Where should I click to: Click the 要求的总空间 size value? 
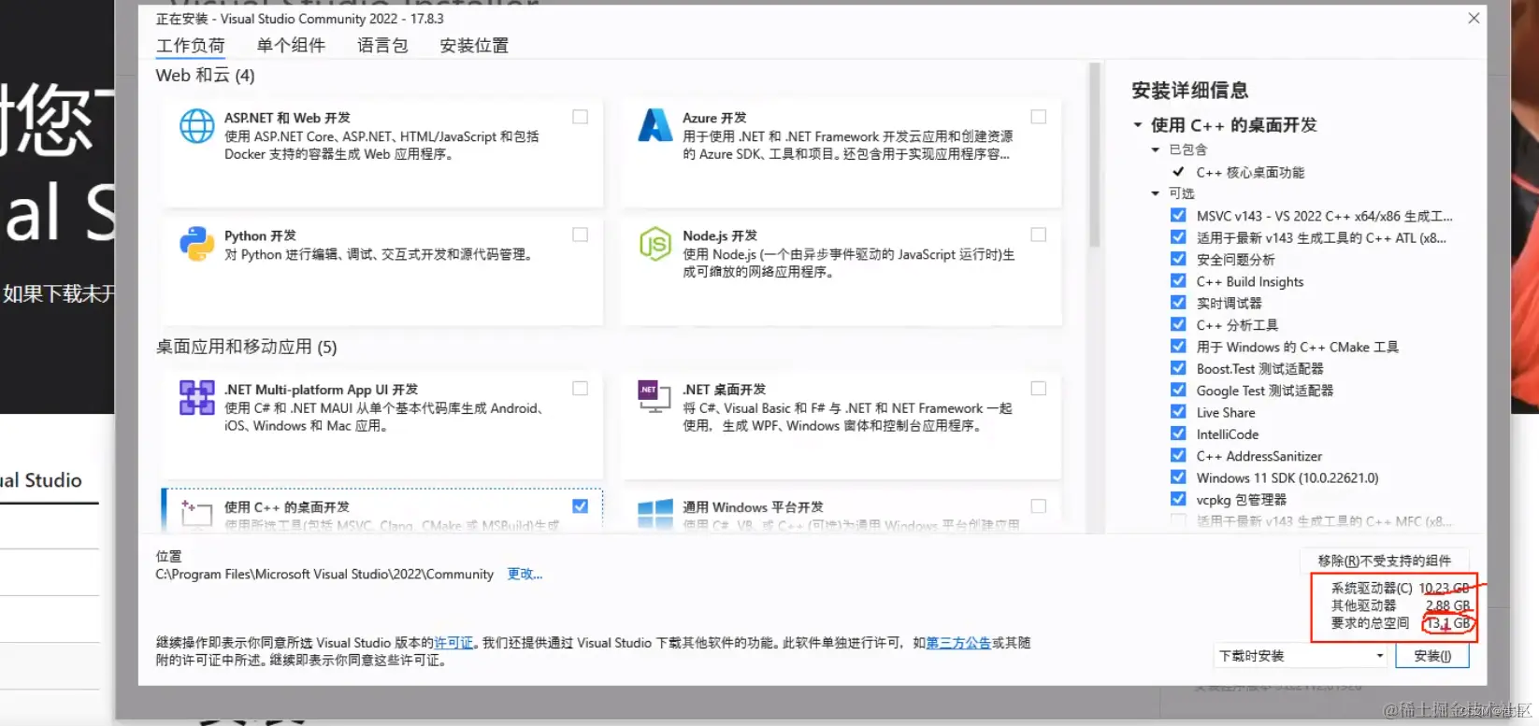(1448, 623)
